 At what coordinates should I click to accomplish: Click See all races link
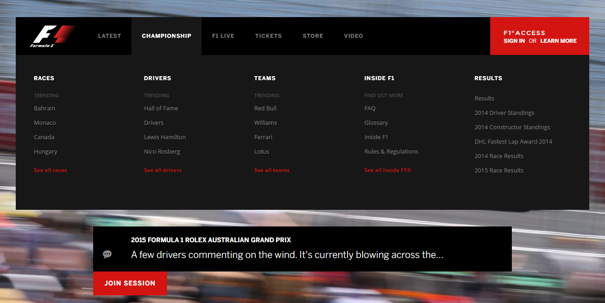tap(50, 170)
